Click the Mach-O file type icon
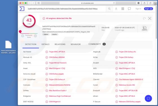Viewport: 158px width, 106px height. point(144,28)
